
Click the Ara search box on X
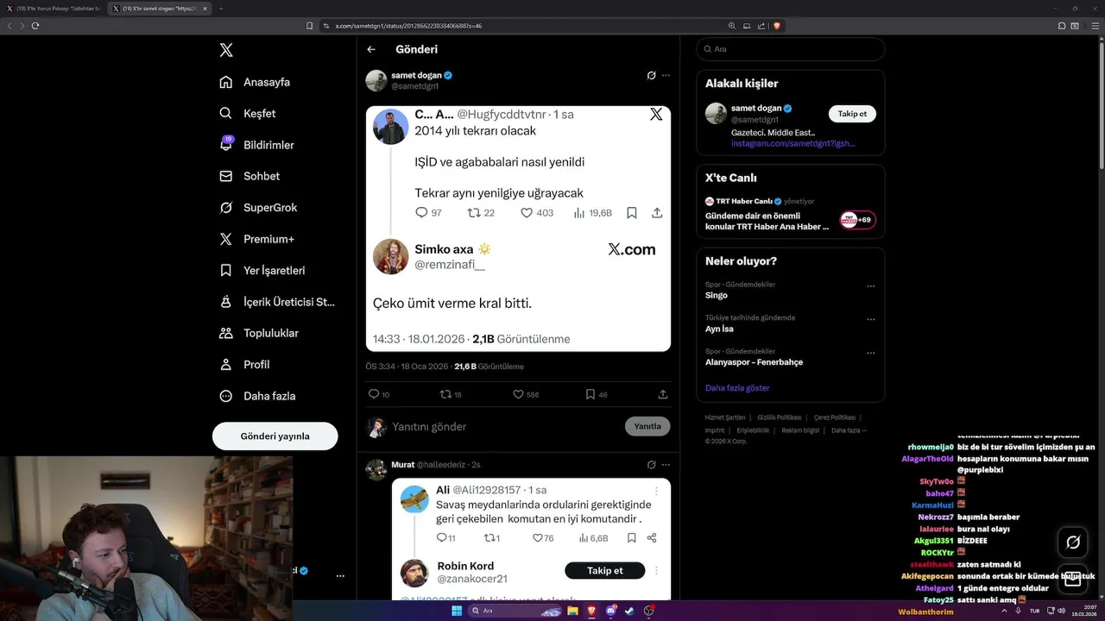tap(790, 49)
